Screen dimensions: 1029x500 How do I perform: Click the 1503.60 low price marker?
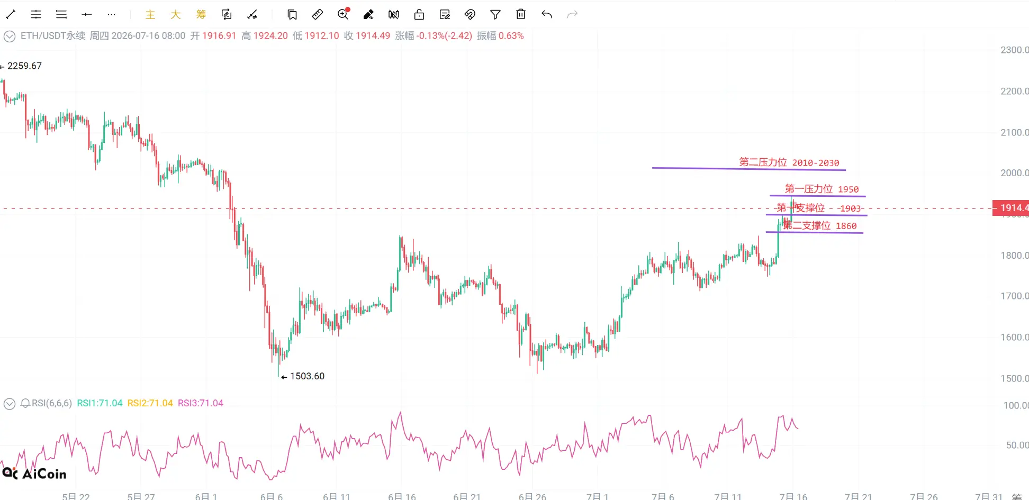307,376
